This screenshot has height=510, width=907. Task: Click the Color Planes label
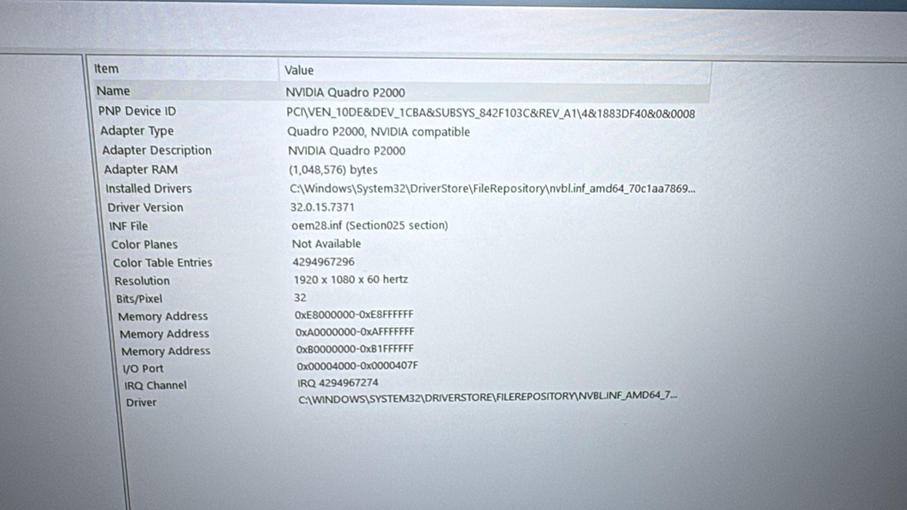[x=145, y=244]
